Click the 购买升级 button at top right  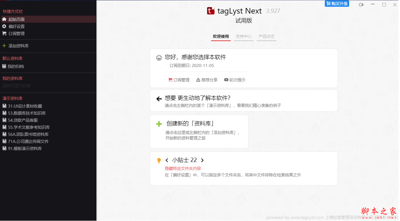[337, 3]
